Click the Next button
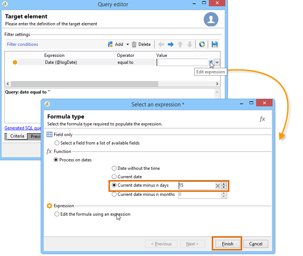Image resolution: width=303 pixels, height=256 pixels. click(192, 244)
